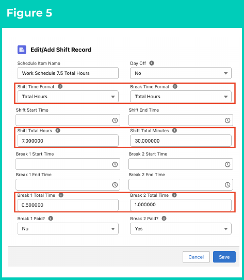Click the Schedule Item Name field
The image size is (244, 280).
point(68,73)
